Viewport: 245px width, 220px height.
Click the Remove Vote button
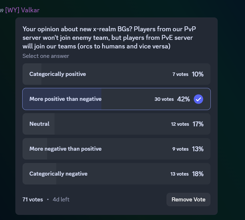[x=188, y=199]
